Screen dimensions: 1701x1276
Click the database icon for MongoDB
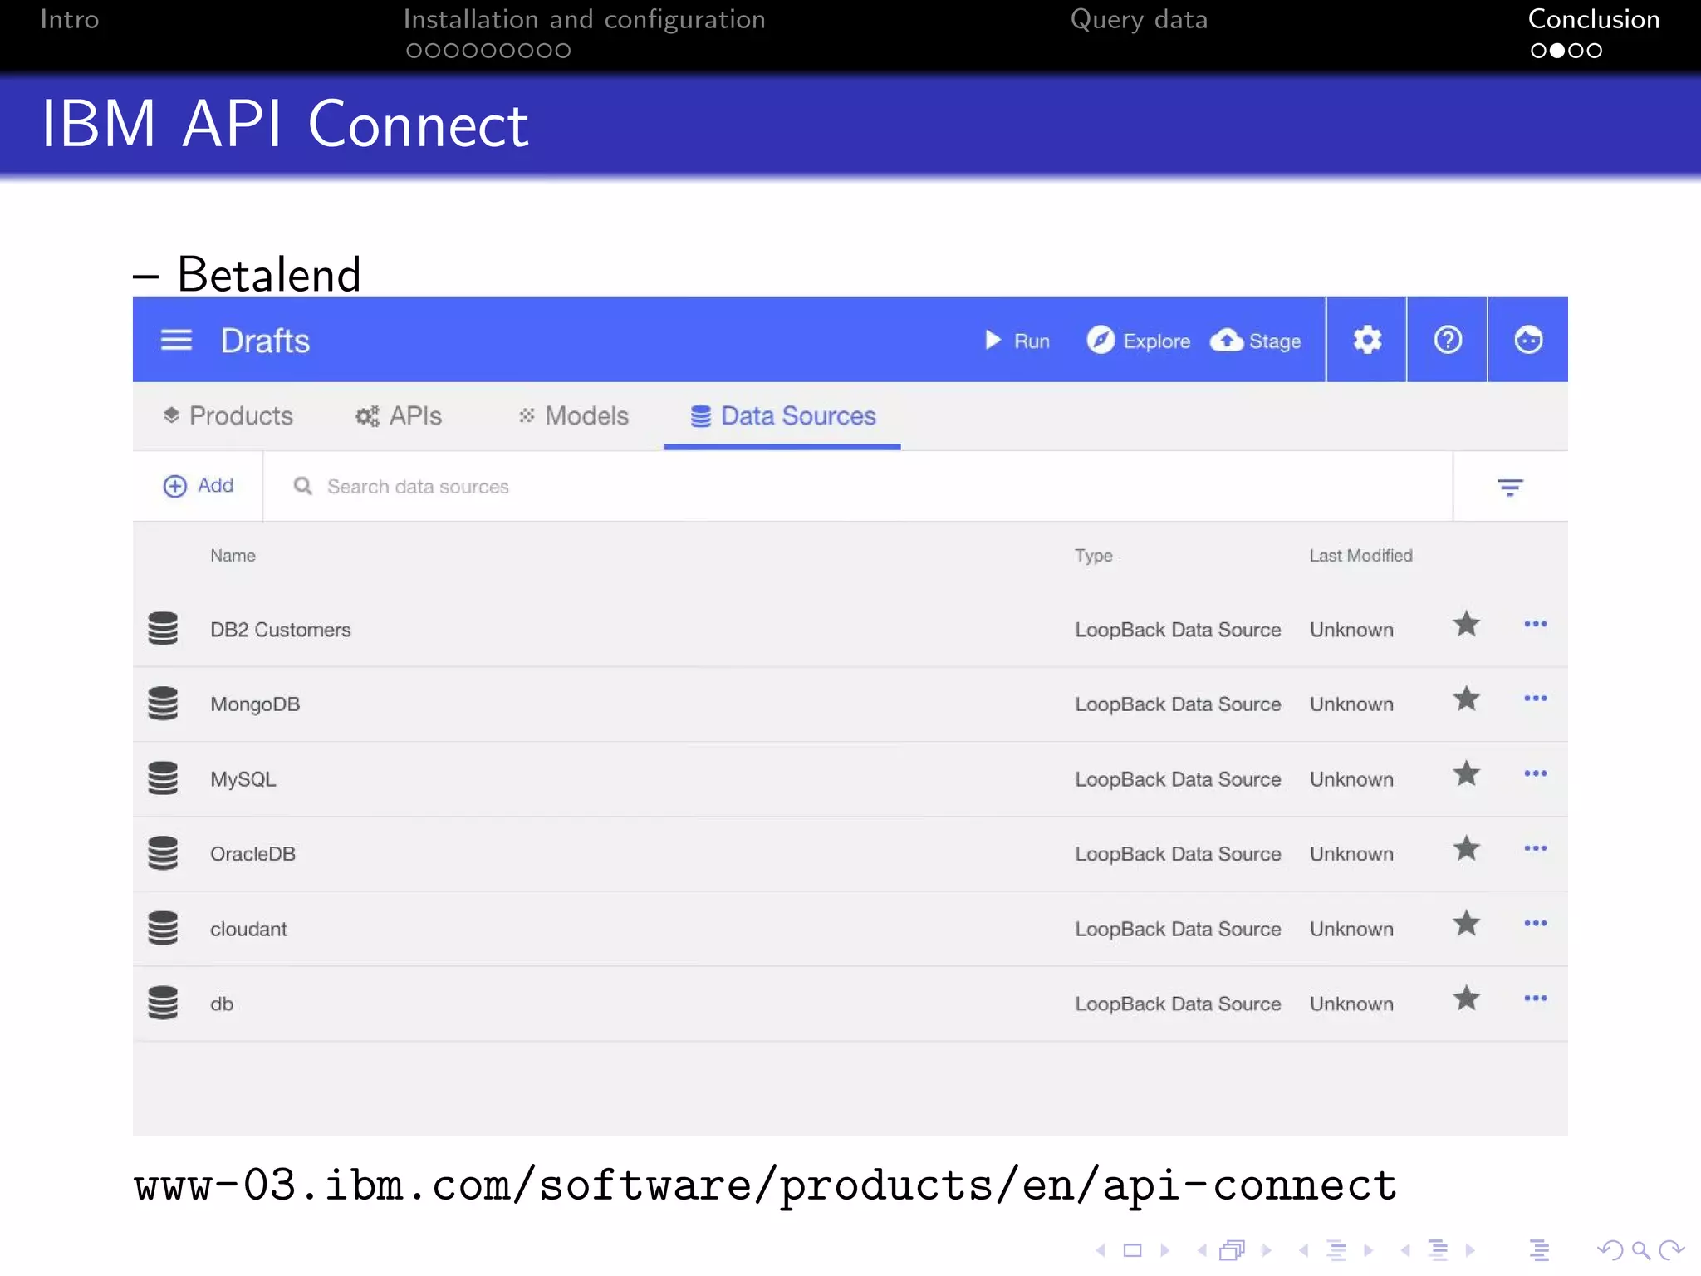click(x=163, y=703)
